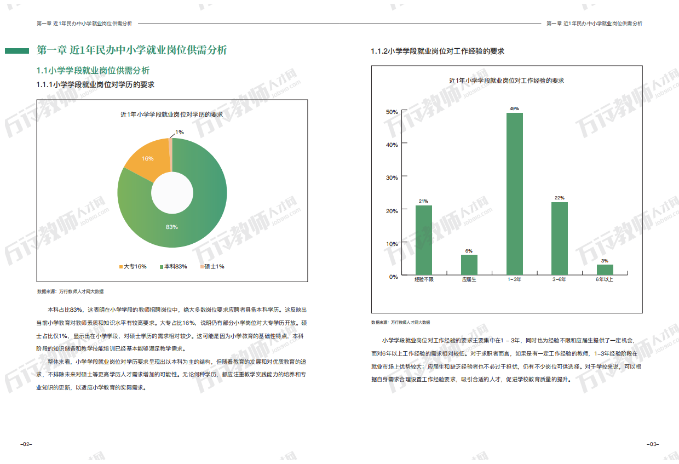Click the tallest 1~3年 bar

pyautogui.click(x=514, y=194)
